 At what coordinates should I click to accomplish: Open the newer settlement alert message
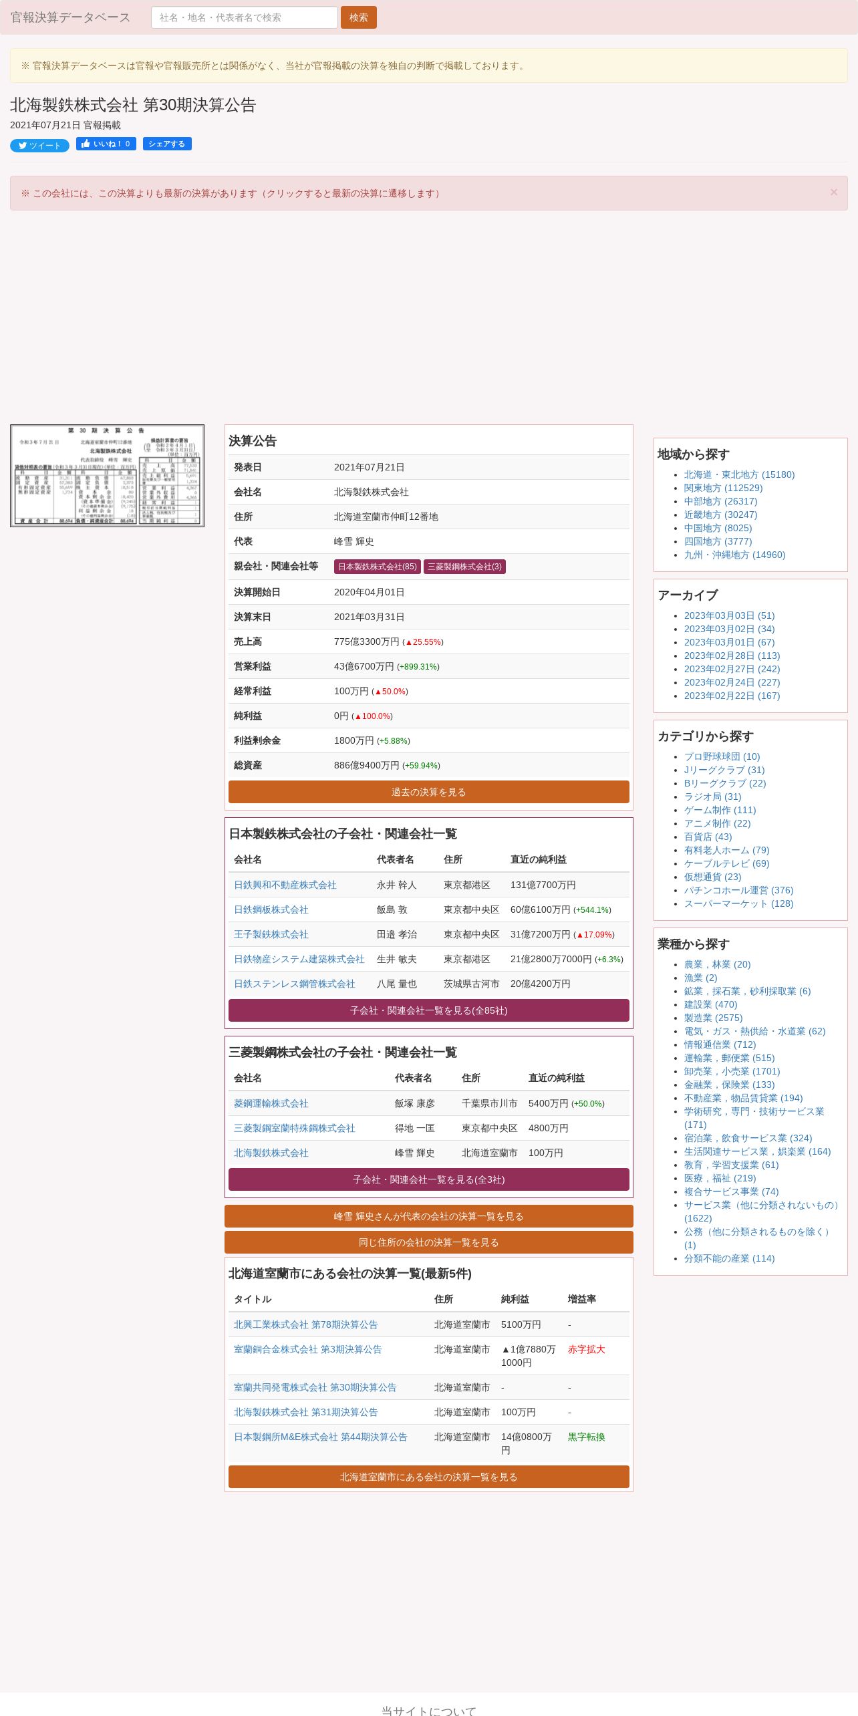pos(231,193)
